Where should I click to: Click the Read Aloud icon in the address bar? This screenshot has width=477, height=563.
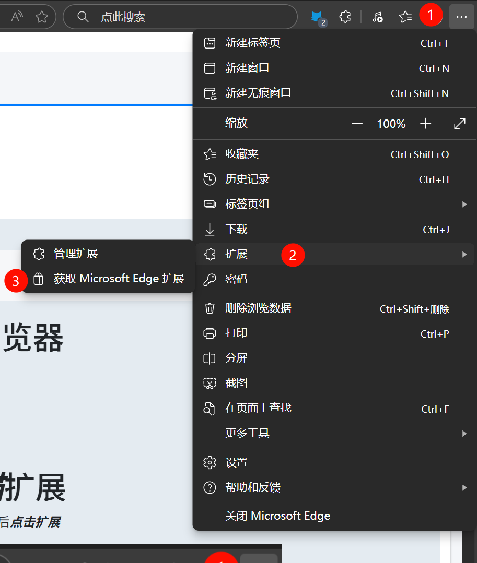click(x=17, y=17)
